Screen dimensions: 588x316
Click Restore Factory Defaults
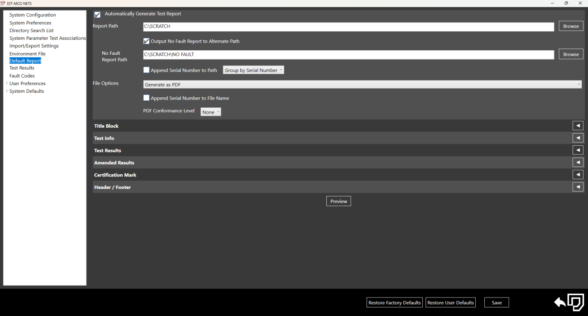pos(395,302)
